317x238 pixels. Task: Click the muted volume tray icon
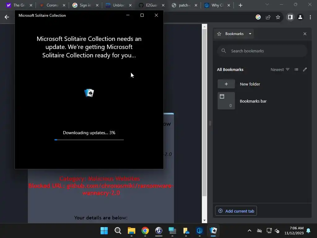[277, 231]
